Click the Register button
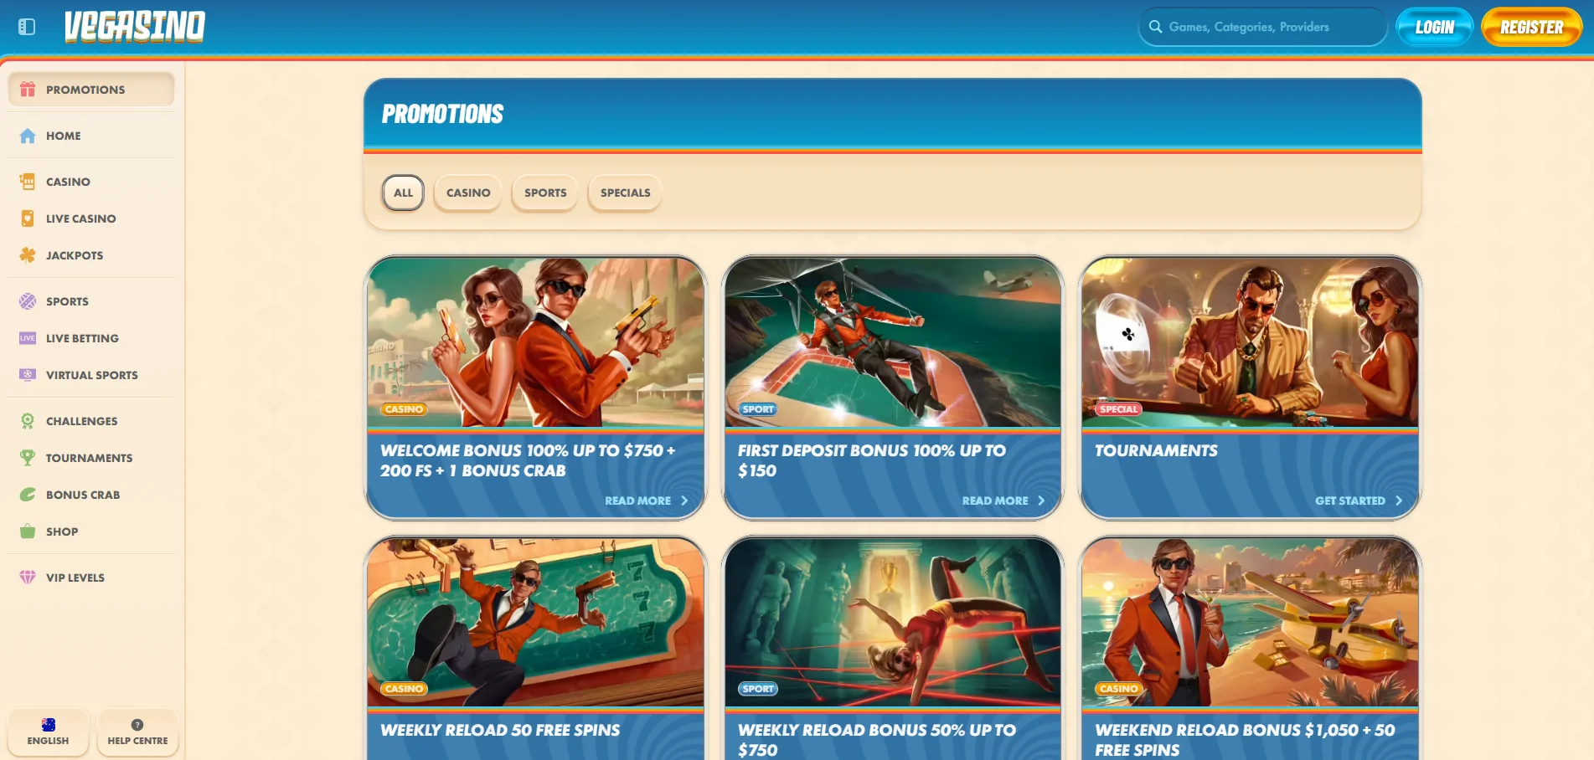 (x=1531, y=27)
